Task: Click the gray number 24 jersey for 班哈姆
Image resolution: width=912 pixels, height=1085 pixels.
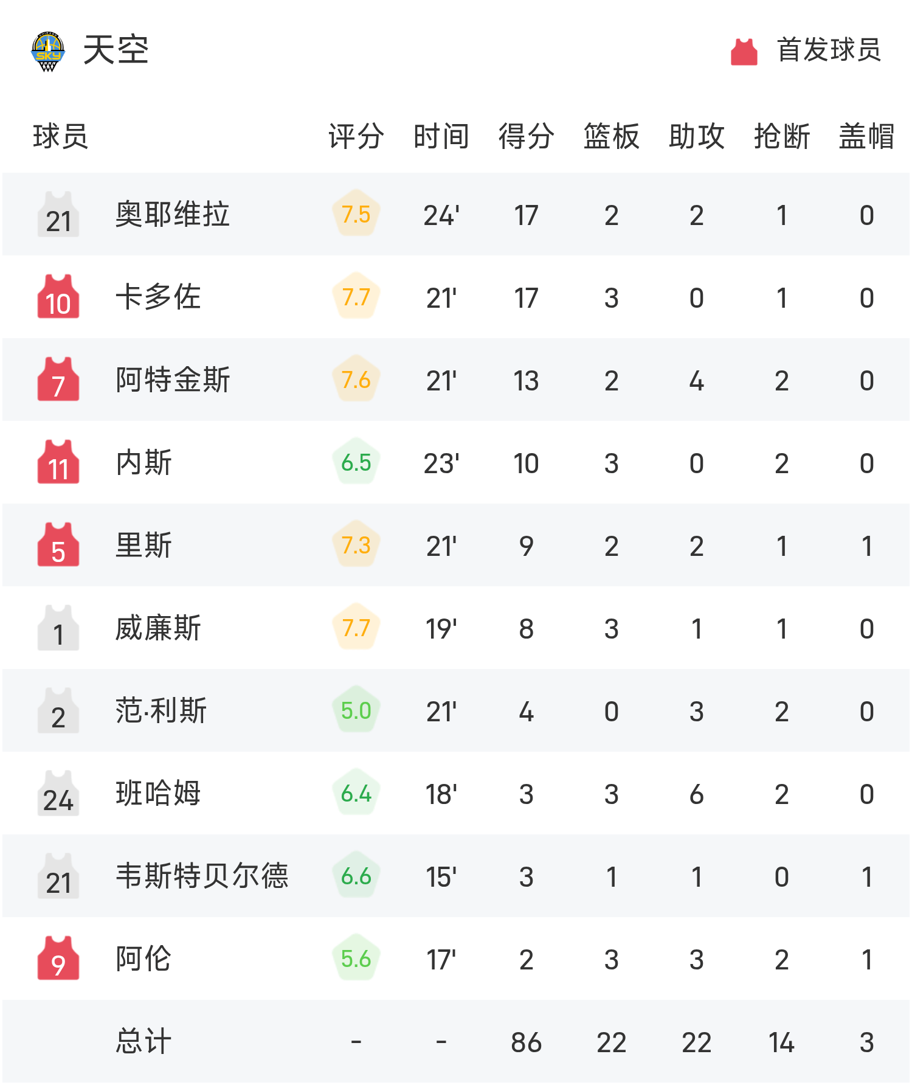Action: point(58,792)
